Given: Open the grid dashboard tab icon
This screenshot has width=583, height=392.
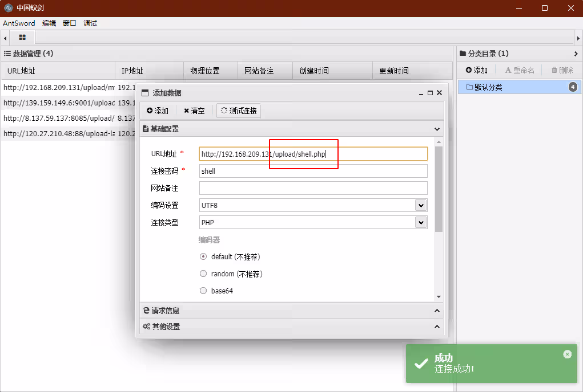Looking at the screenshot, I should coord(22,36).
